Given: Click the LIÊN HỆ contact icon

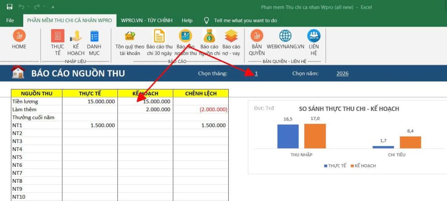Looking at the screenshot, I should [x=313, y=36].
